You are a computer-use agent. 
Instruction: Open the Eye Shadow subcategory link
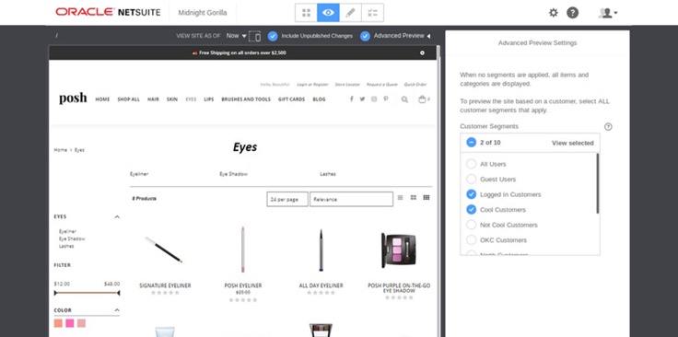tap(233, 174)
